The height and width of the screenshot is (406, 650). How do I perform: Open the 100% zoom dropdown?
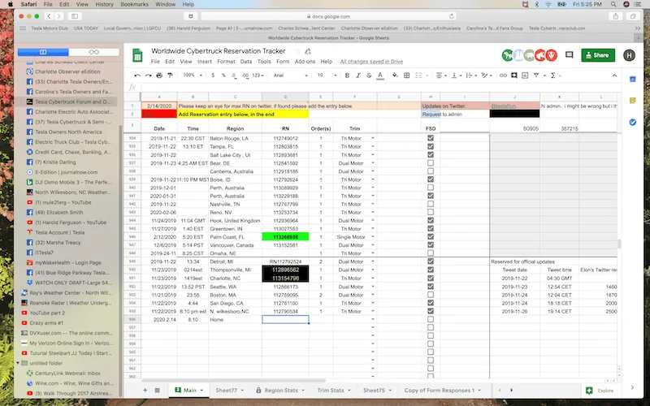(x=193, y=76)
